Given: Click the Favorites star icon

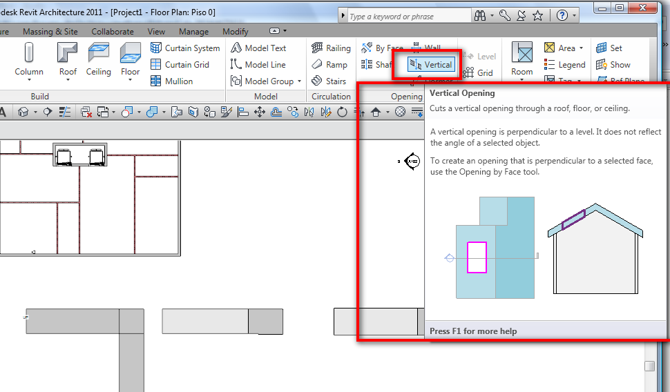Looking at the screenshot, I should (537, 16).
